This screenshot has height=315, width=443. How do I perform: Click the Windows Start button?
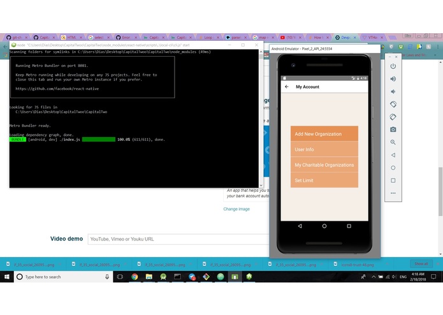7,277
